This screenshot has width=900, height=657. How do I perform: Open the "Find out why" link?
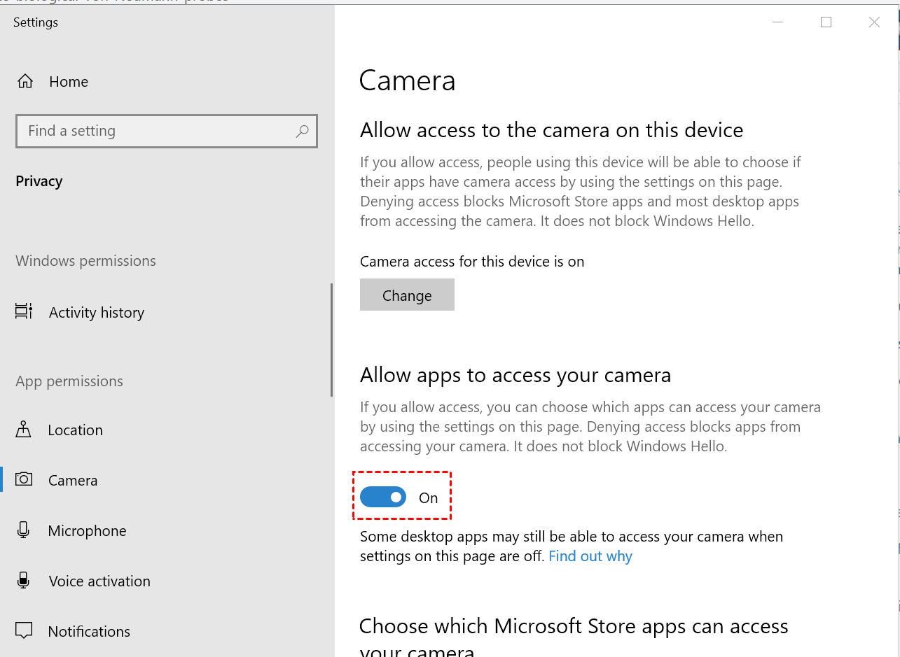click(590, 556)
